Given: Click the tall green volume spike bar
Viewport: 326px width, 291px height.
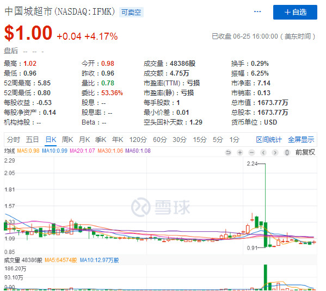Looking at the screenshot, I should [x=266, y=277].
